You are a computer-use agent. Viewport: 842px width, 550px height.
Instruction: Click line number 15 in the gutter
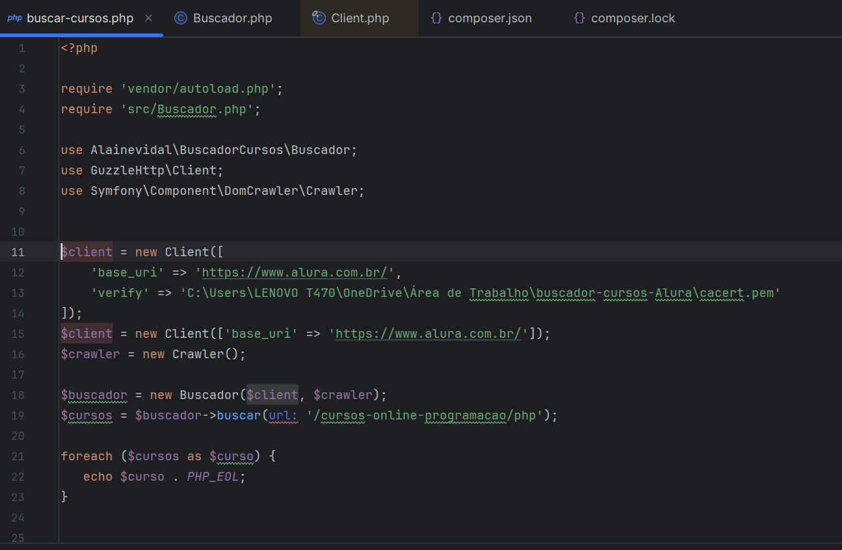18,333
